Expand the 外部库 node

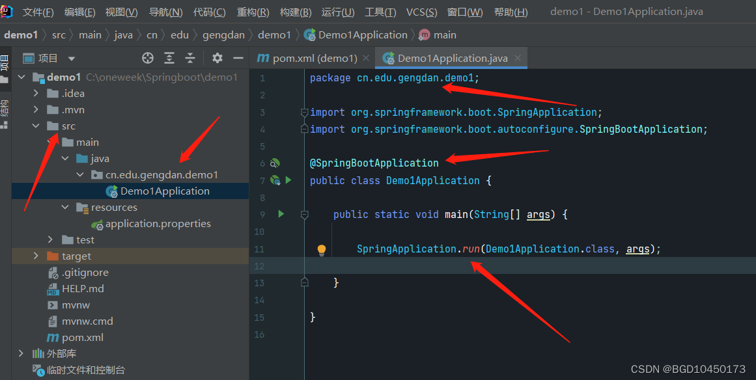[x=21, y=353]
